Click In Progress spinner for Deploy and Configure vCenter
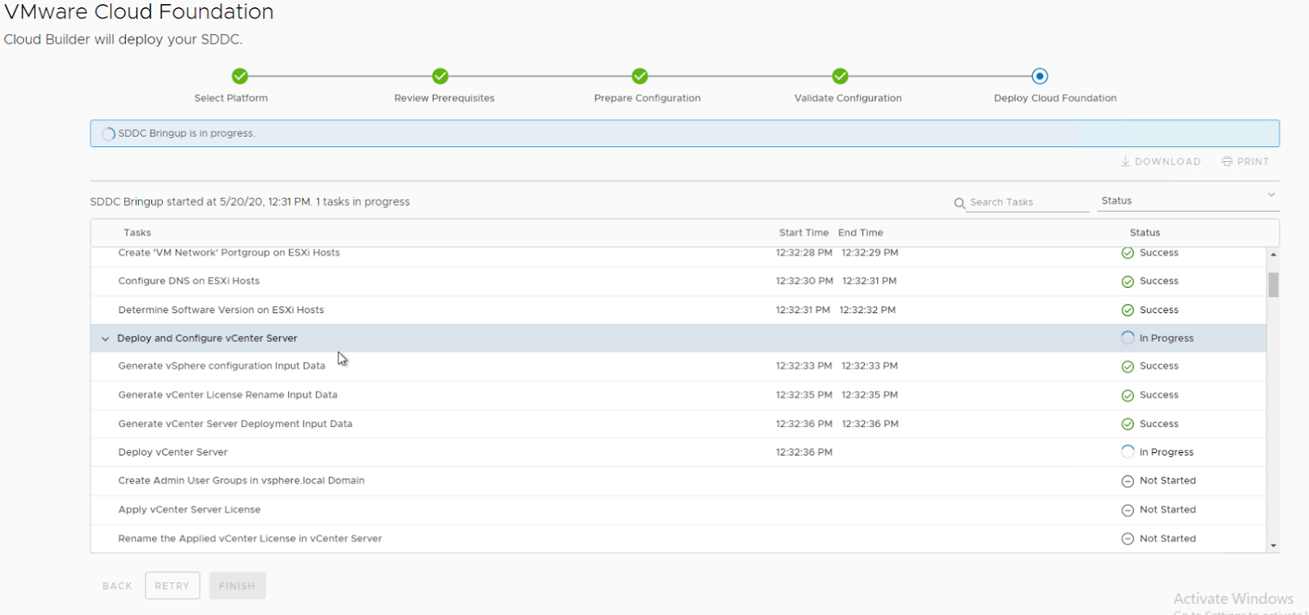The image size is (1309, 615). 1127,338
